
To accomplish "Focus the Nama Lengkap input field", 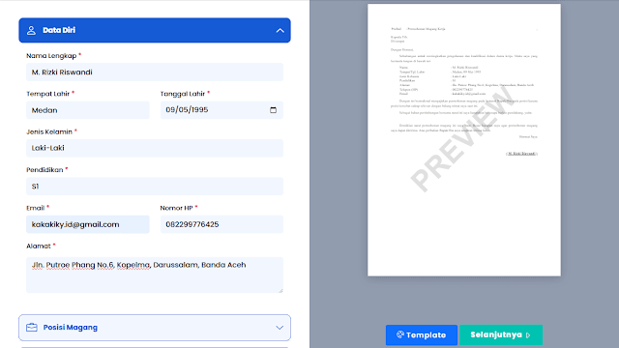I will tap(155, 72).
